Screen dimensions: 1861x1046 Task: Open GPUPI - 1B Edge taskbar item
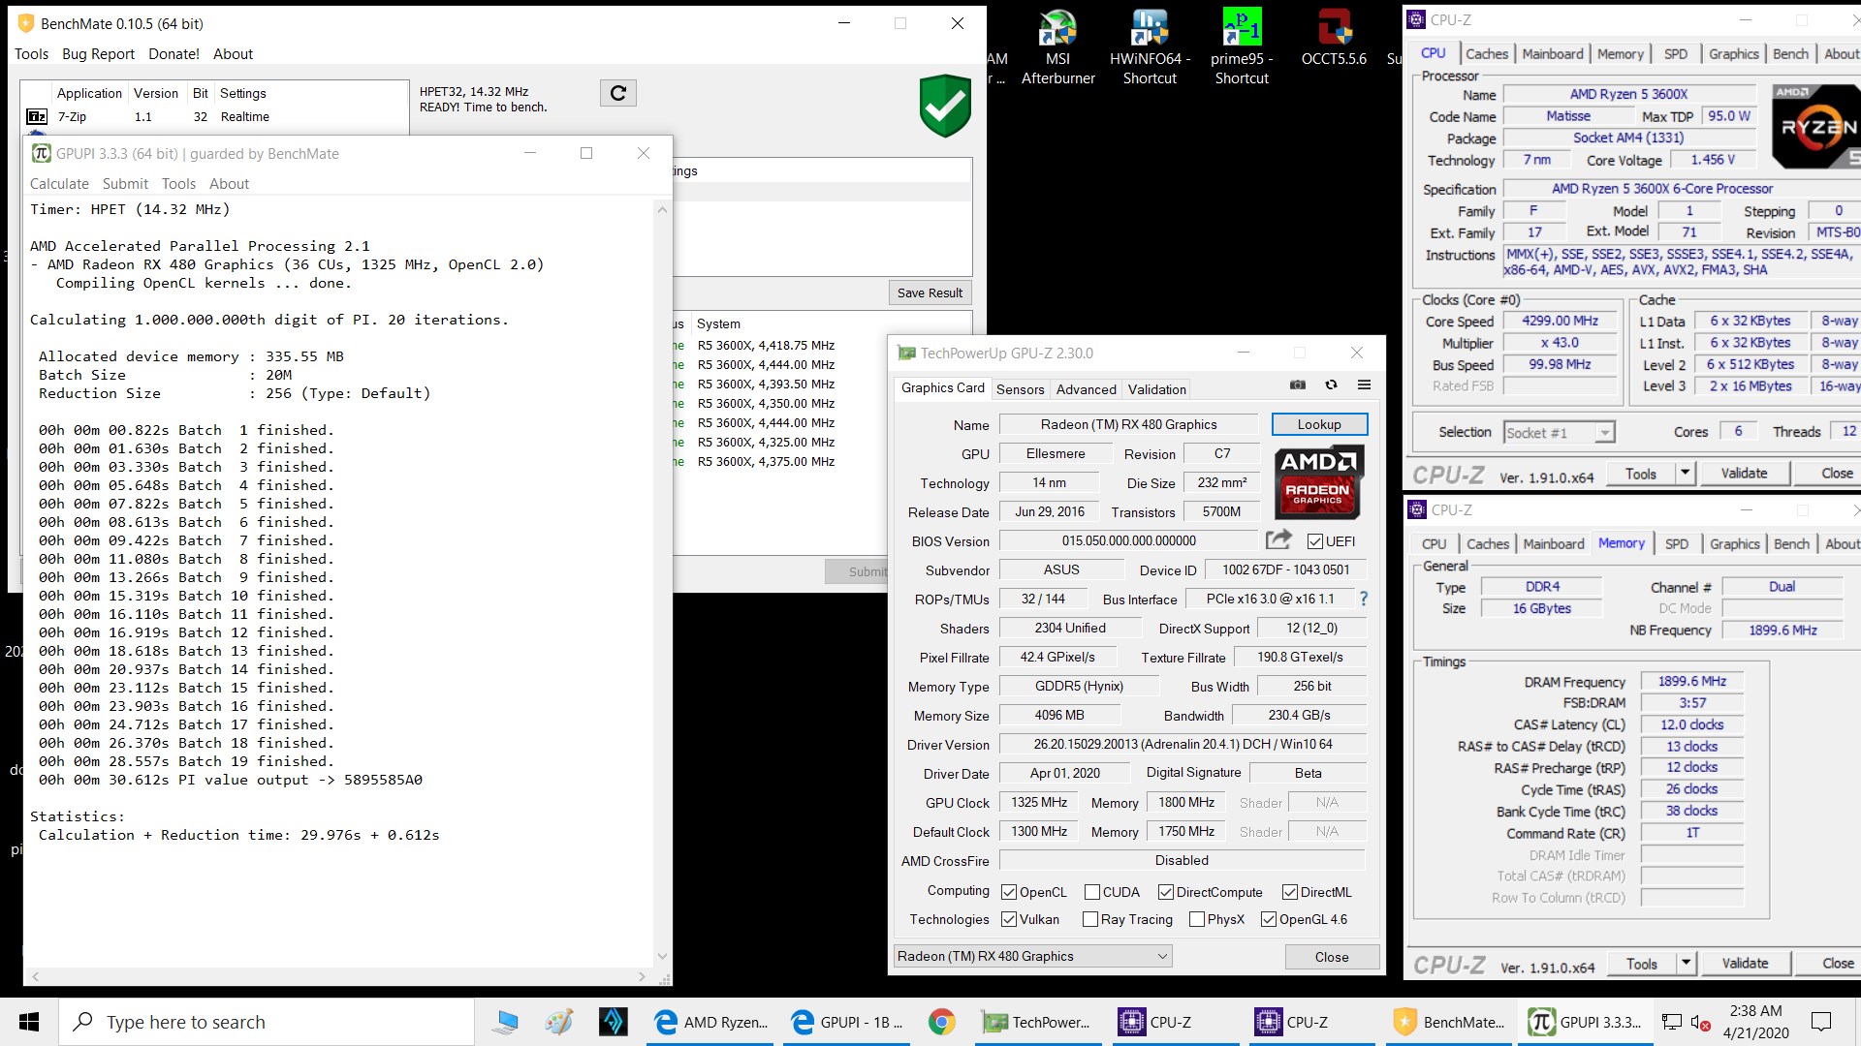pyautogui.click(x=846, y=1022)
